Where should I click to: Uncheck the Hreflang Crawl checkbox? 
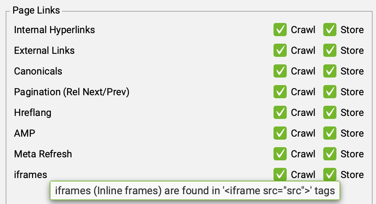tap(280, 113)
